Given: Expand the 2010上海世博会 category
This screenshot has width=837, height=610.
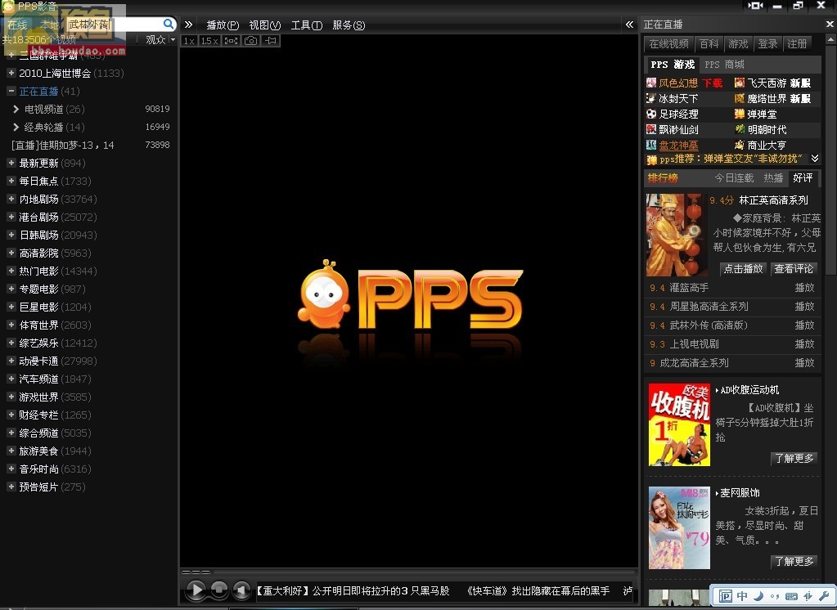Looking at the screenshot, I should 11,72.
